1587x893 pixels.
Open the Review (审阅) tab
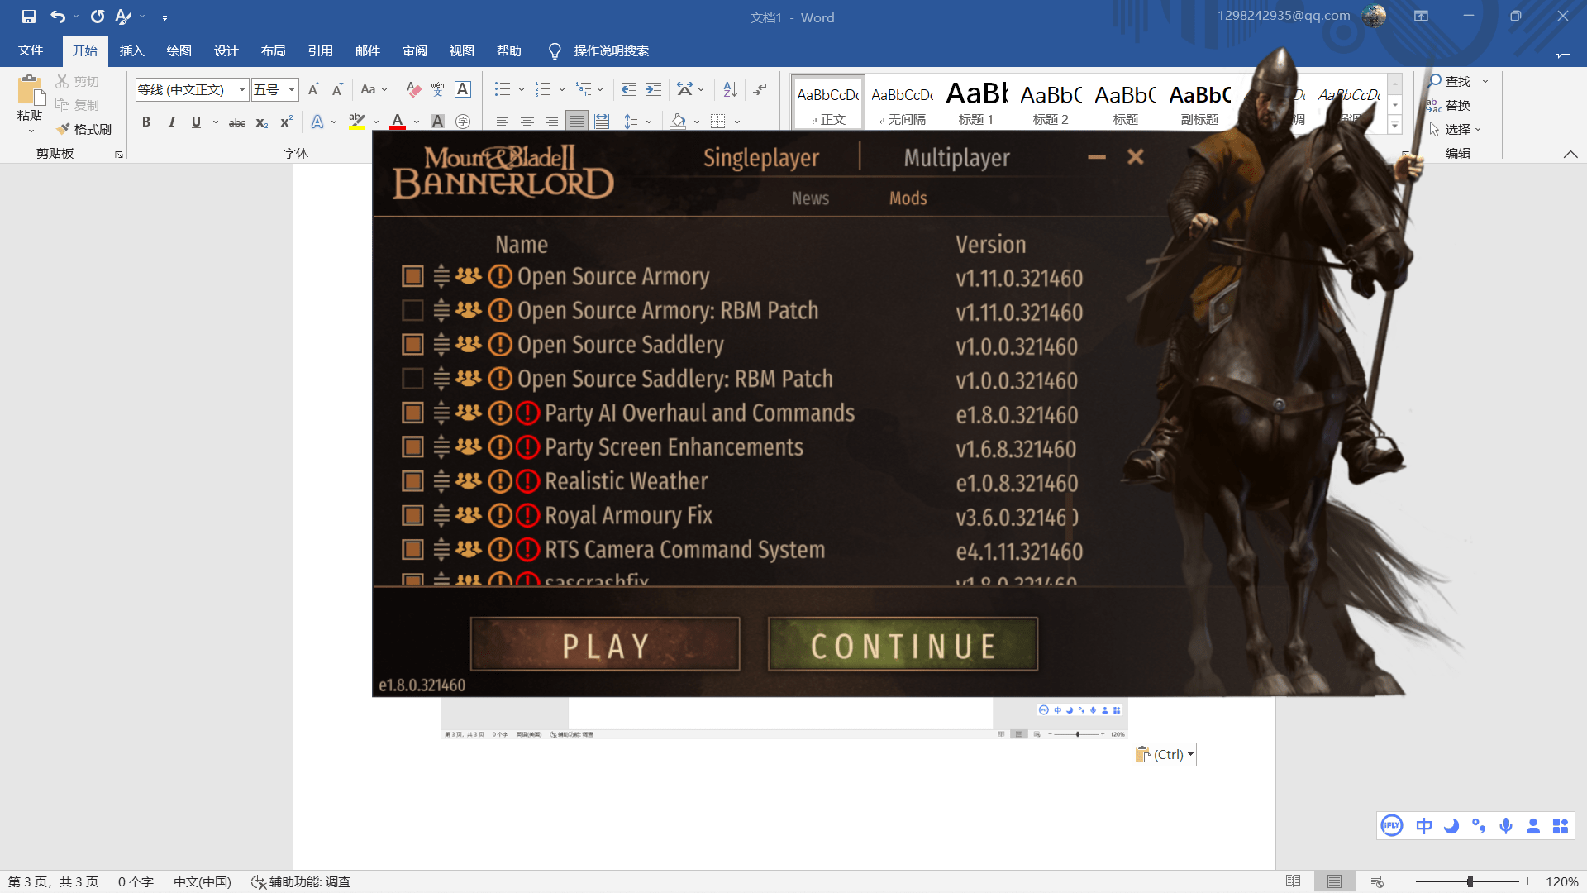(414, 50)
